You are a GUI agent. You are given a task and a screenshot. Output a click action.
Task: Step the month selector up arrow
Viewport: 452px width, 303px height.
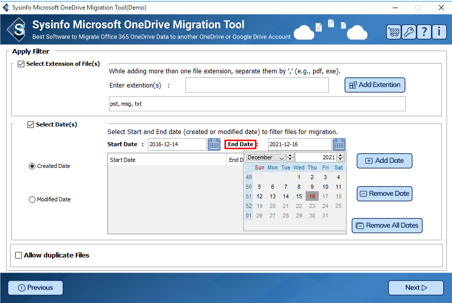(x=290, y=155)
